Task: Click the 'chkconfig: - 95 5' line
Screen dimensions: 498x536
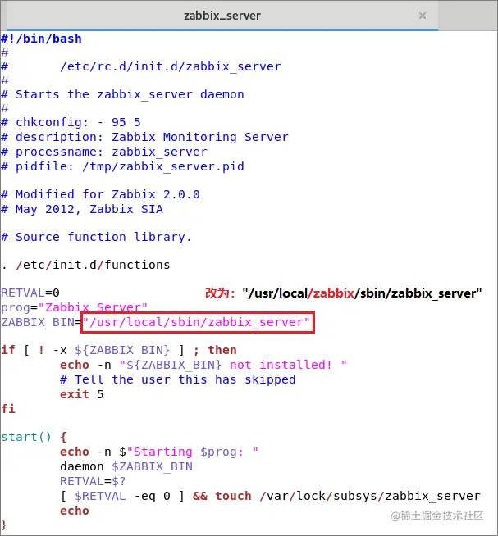Action: tap(71, 122)
